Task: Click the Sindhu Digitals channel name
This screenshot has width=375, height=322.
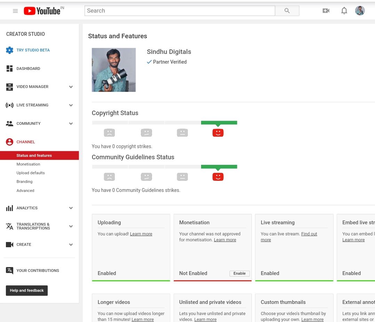Action: click(169, 52)
